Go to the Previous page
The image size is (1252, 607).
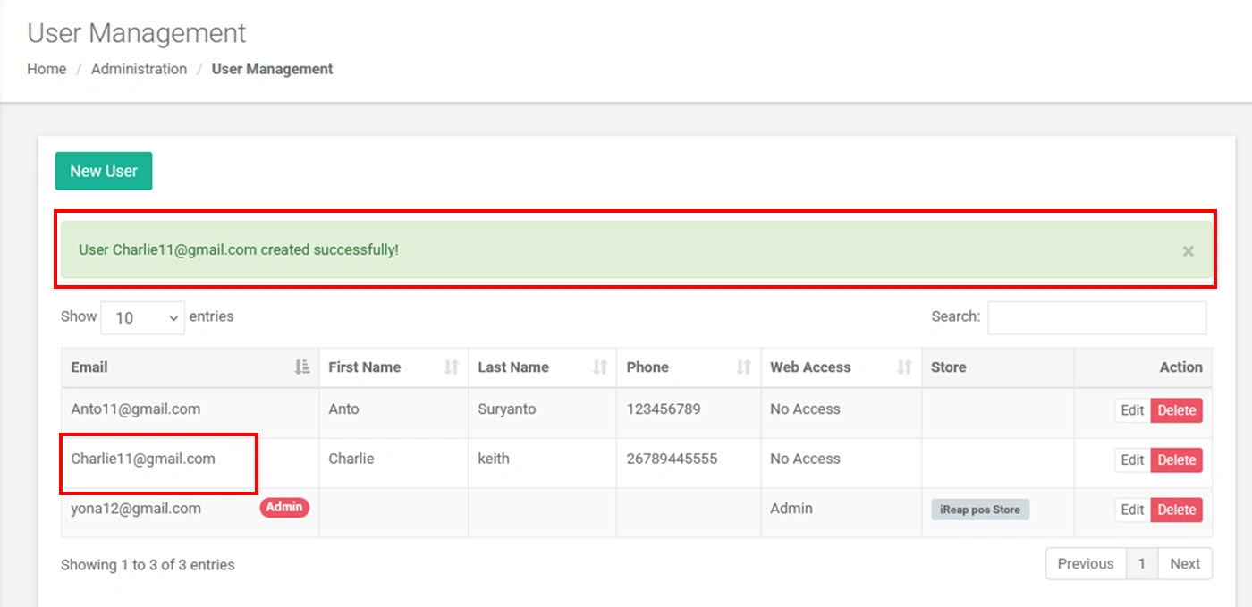point(1086,564)
